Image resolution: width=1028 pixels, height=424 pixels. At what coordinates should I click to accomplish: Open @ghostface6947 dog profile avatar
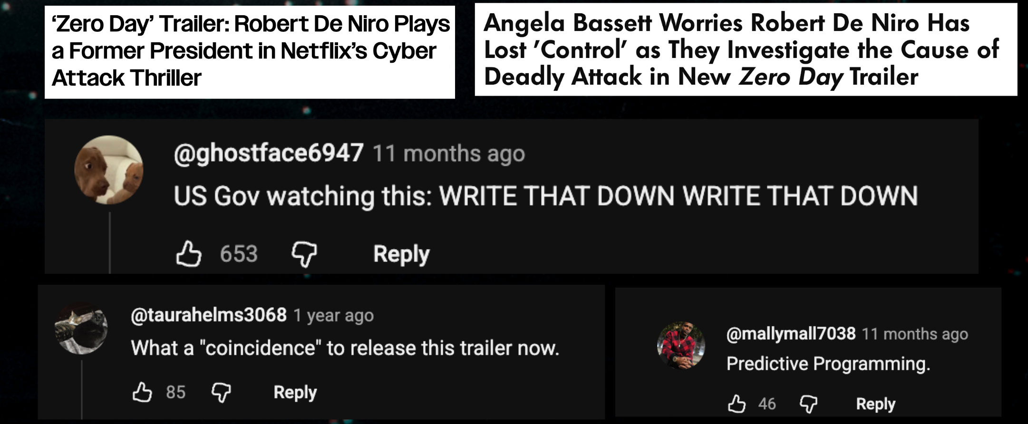109,170
